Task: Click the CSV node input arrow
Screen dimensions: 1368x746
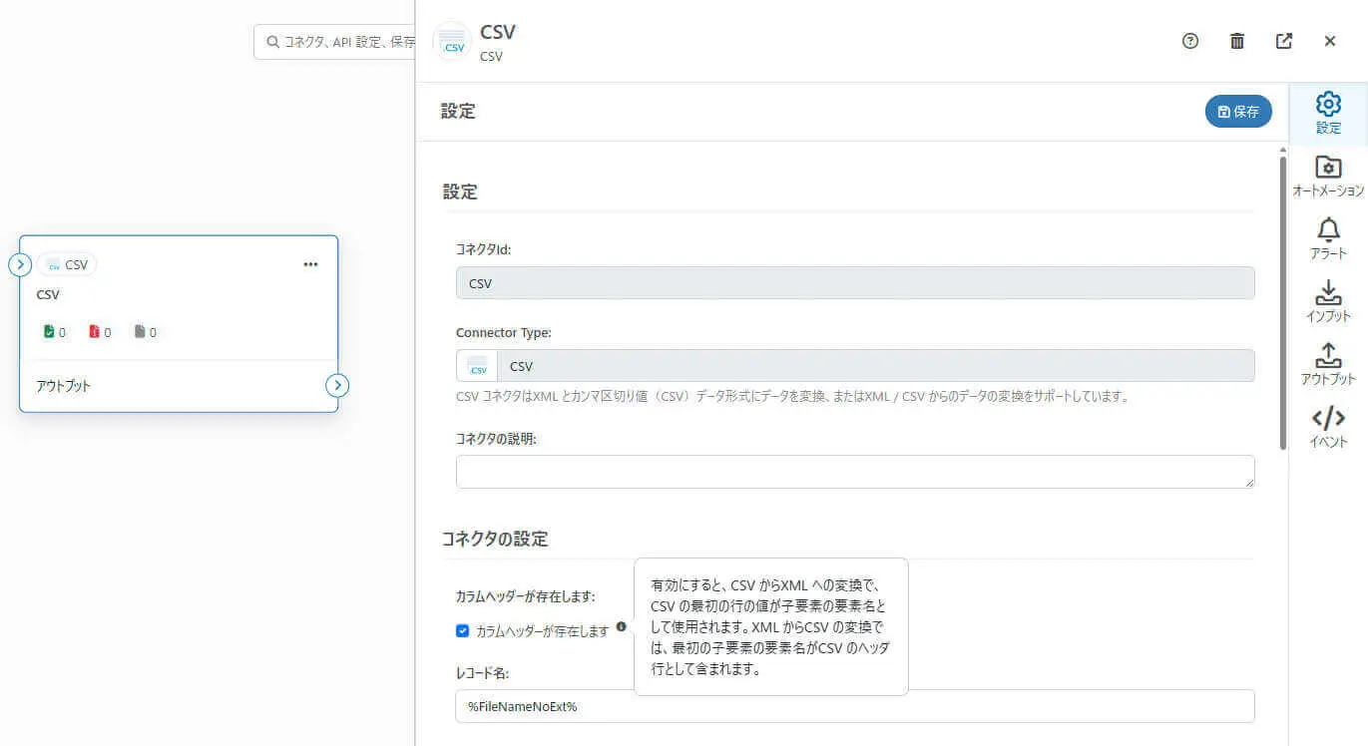Action: click(x=20, y=264)
